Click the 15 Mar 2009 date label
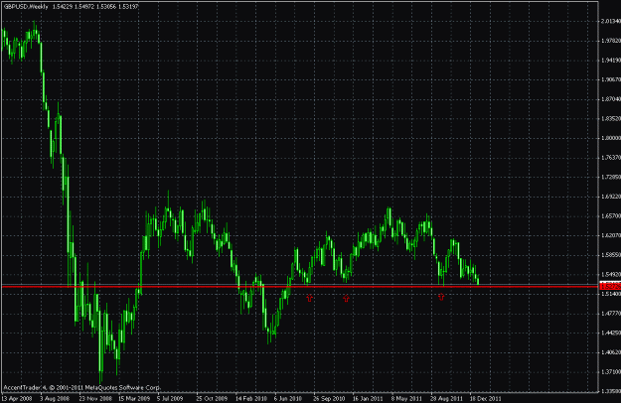The width and height of the screenshot is (621, 403). click(x=134, y=398)
